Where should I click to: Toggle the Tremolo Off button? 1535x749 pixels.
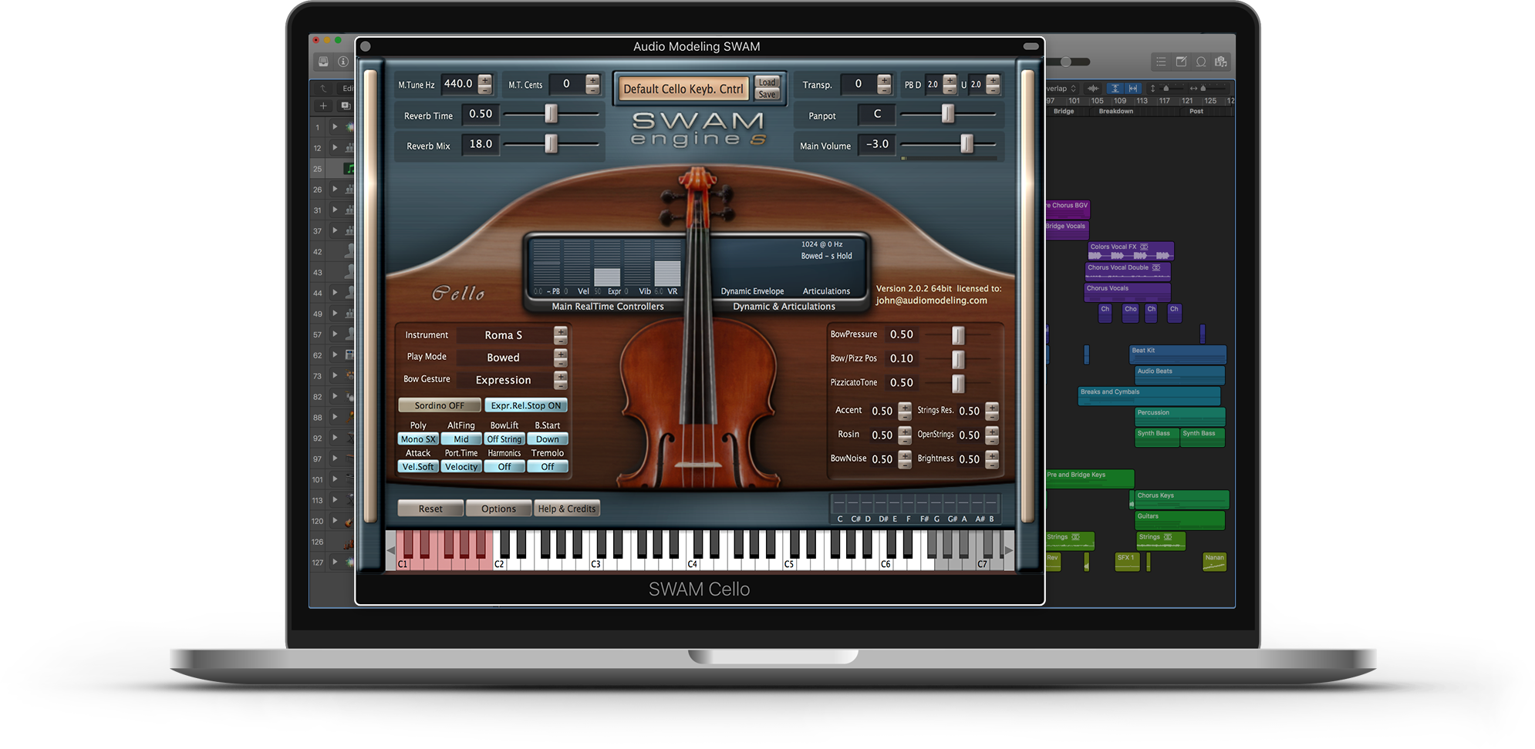[x=548, y=467]
